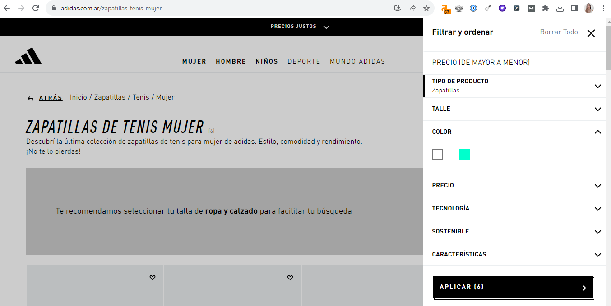Click the eyedropper extension icon
The image size is (611, 306).
(x=488, y=8)
